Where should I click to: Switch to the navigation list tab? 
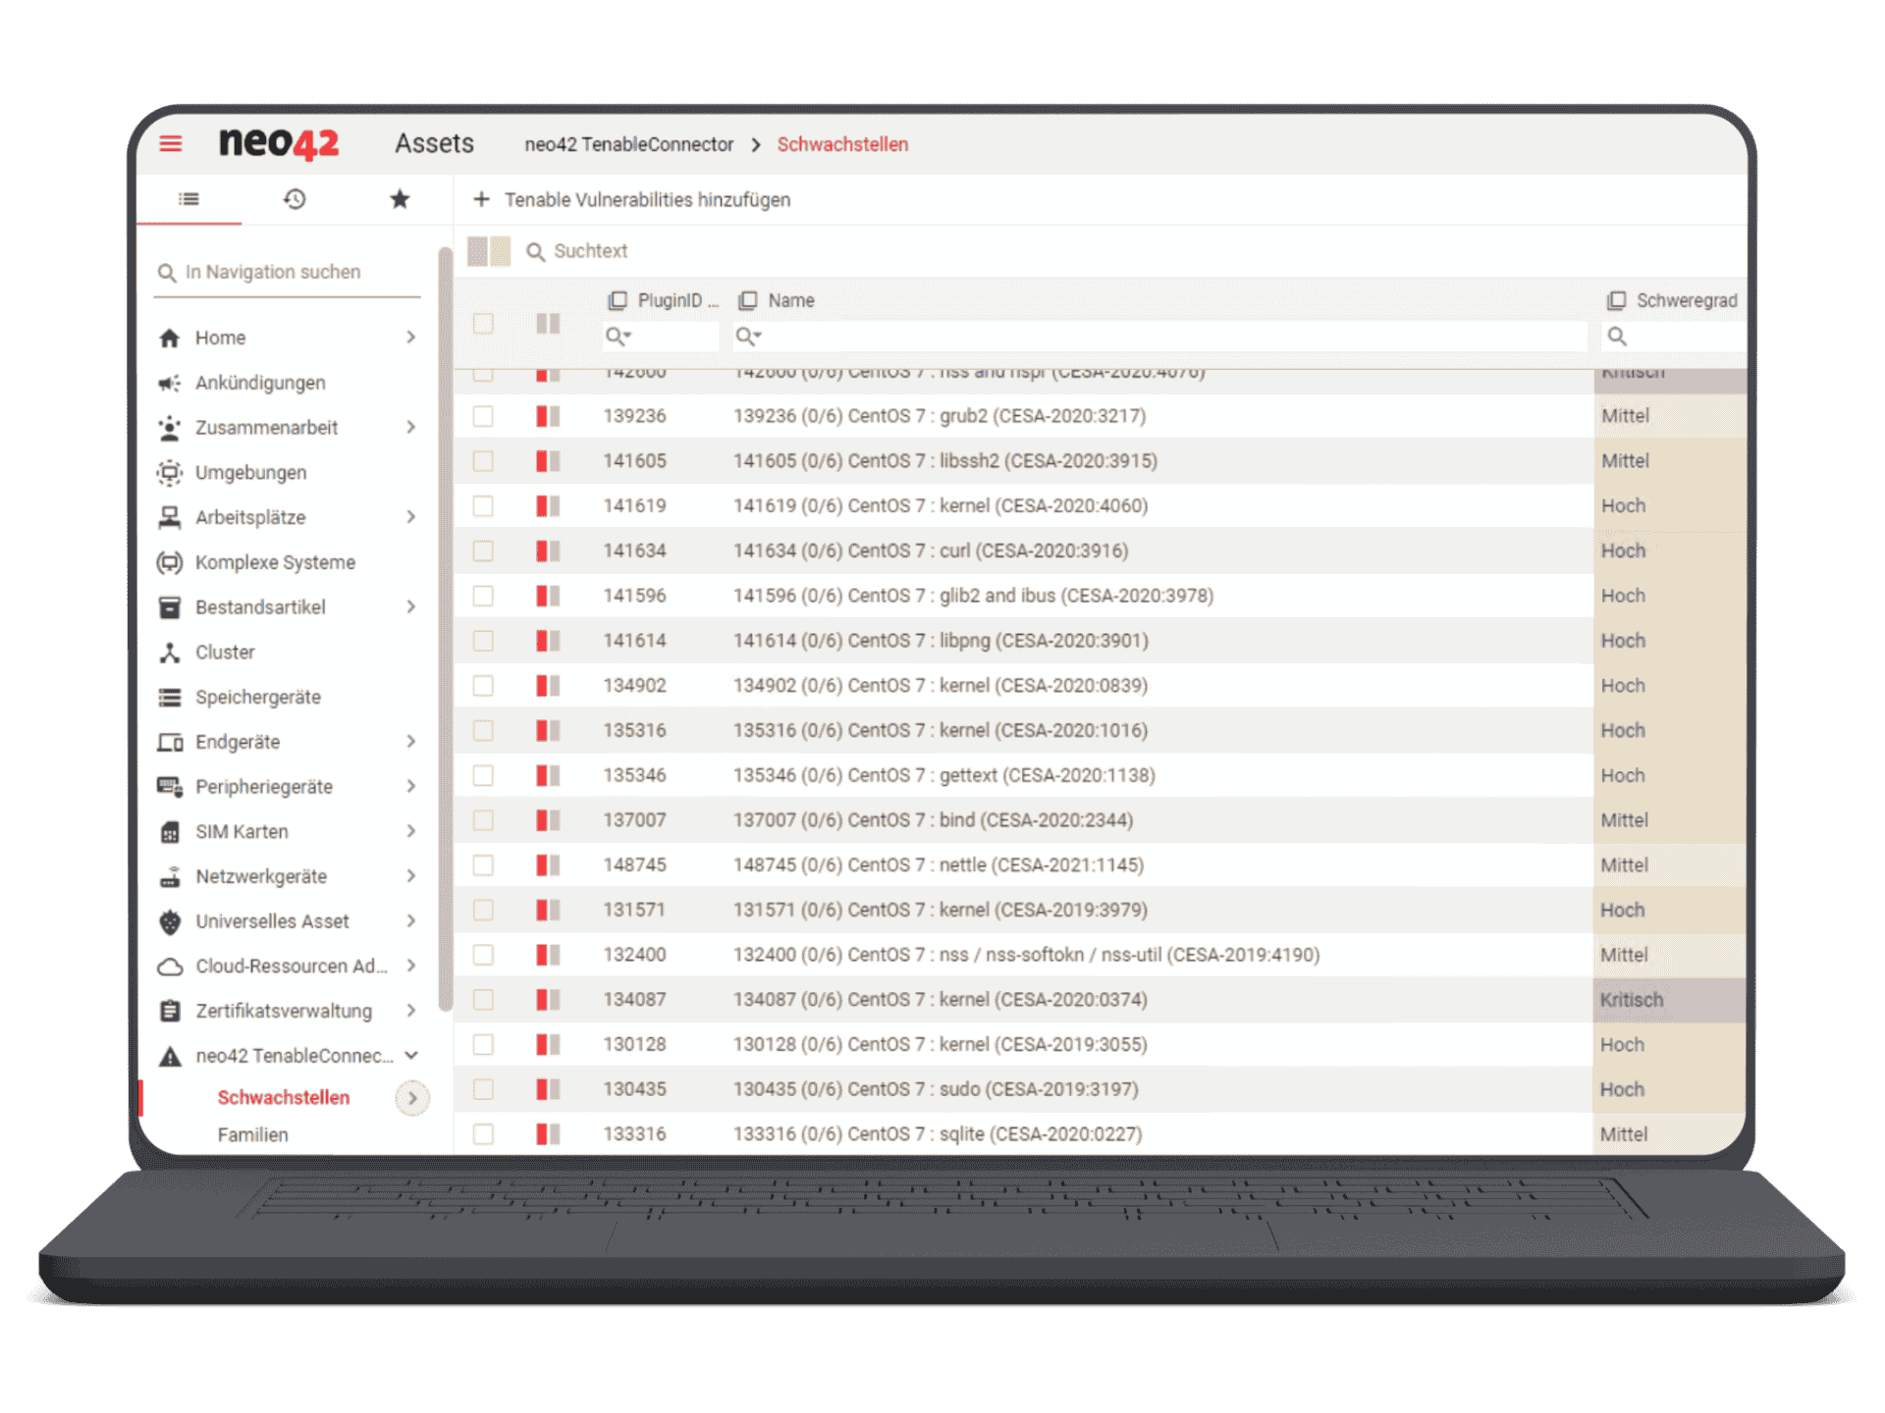[188, 199]
